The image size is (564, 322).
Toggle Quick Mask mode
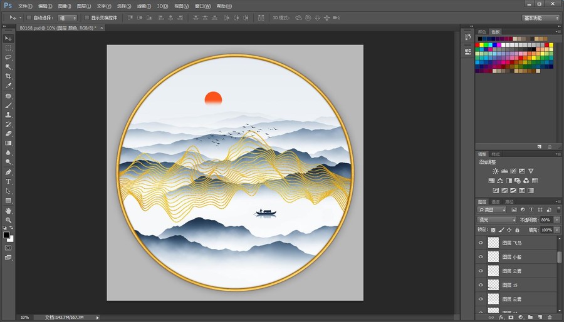pyautogui.click(x=8, y=248)
